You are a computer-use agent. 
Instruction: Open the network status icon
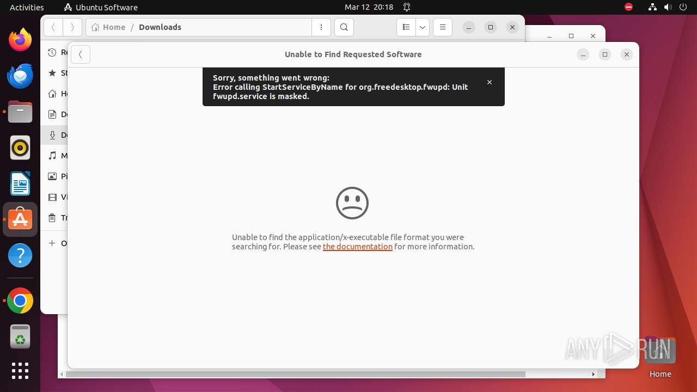pos(652,7)
